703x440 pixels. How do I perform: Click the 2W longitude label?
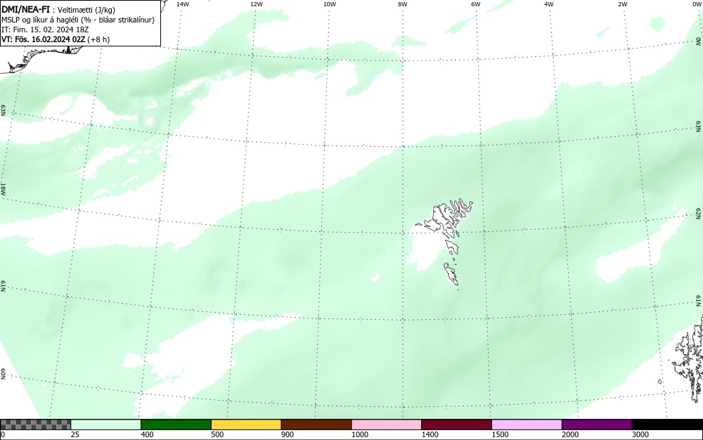pos(622,4)
